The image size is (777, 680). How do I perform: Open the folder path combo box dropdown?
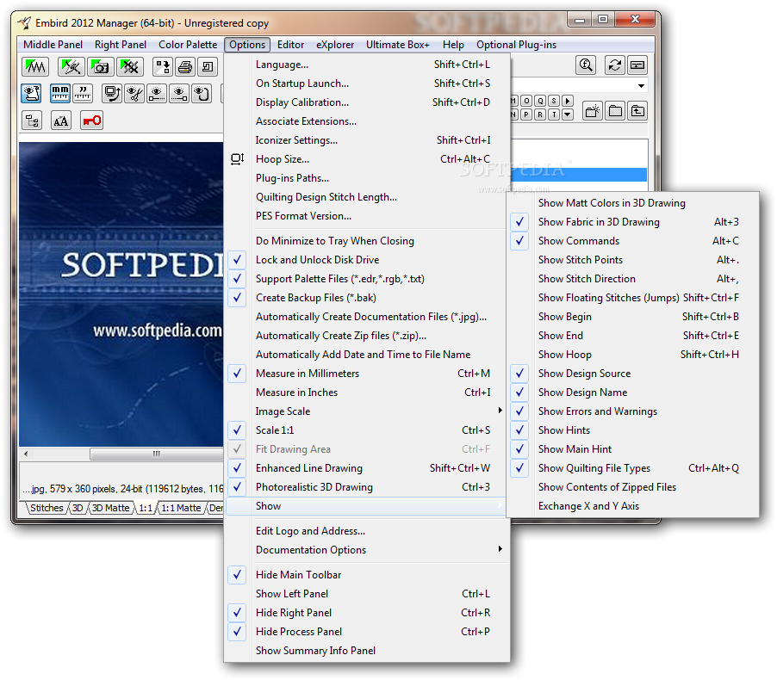point(641,86)
